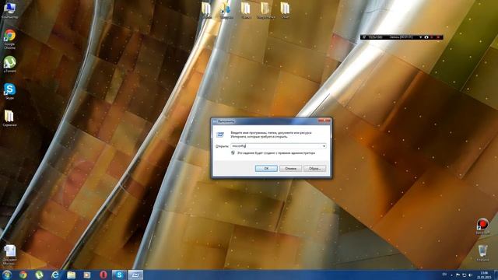Expand the Открыть combo box dropdown arrow

pos(324,146)
